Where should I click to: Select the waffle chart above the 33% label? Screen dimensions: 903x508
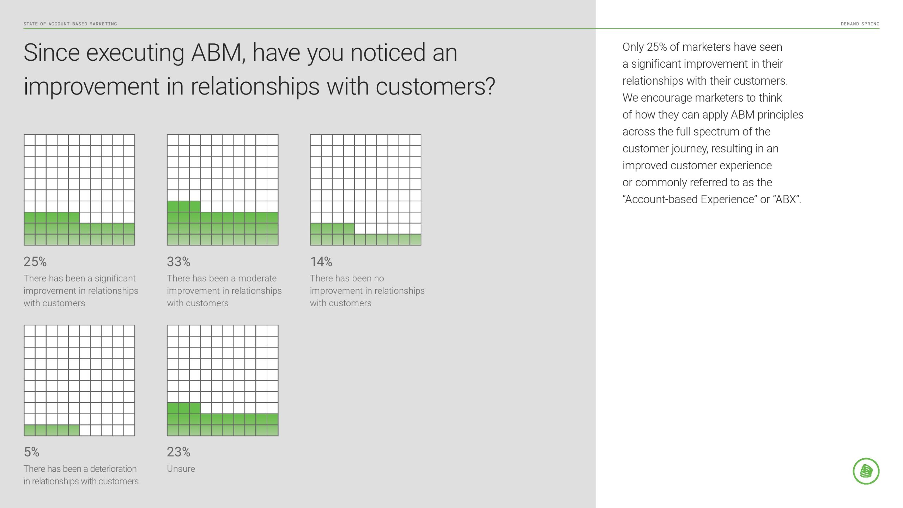223,190
